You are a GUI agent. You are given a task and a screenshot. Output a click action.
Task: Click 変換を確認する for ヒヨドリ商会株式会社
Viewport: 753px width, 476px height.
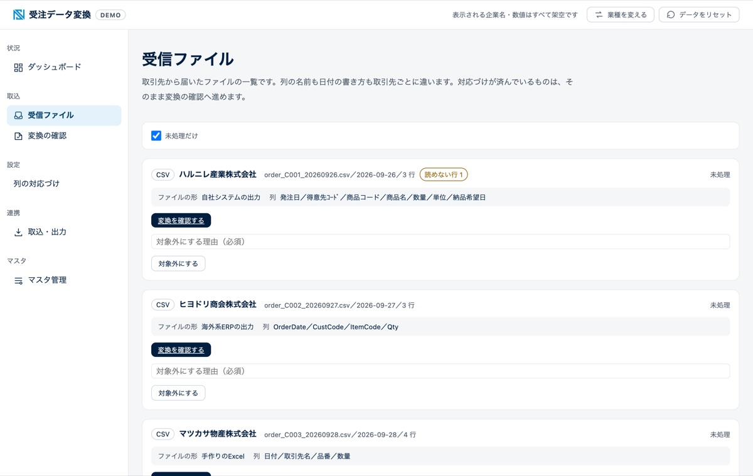click(181, 350)
